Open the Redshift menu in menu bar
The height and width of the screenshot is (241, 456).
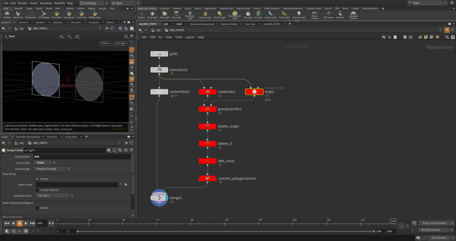[59, 3]
